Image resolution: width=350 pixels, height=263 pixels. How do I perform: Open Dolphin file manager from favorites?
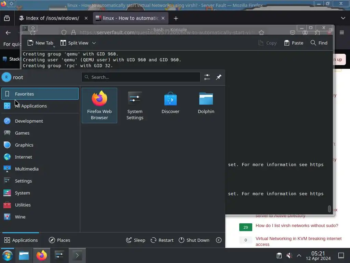pos(206,105)
